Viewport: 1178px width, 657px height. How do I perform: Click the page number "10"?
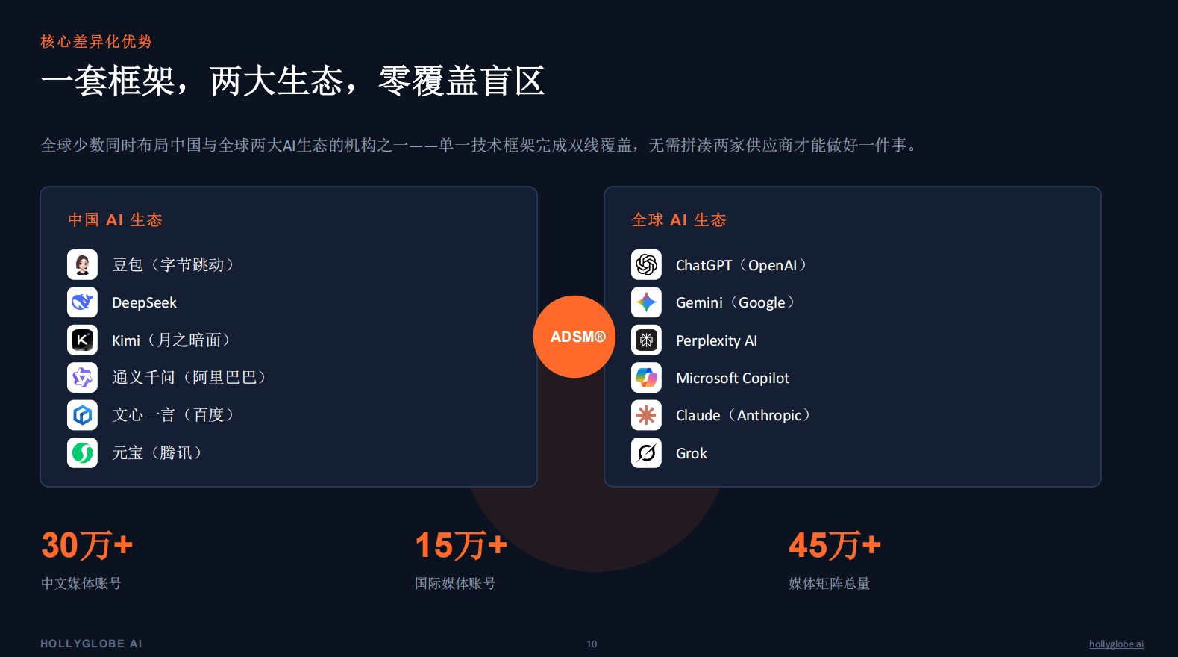click(x=592, y=644)
